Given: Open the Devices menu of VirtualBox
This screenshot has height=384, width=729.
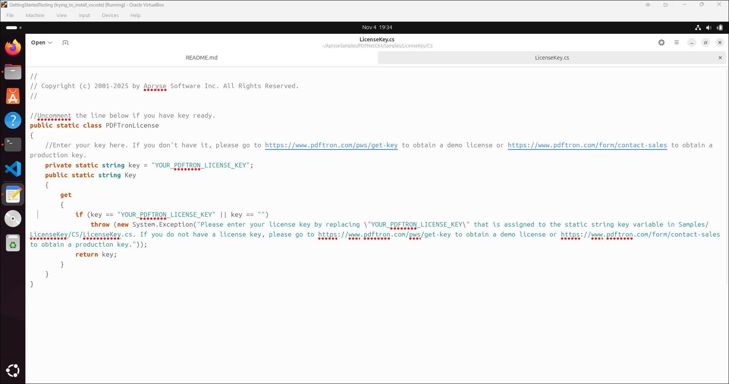Looking at the screenshot, I should (x=110, y=15).
